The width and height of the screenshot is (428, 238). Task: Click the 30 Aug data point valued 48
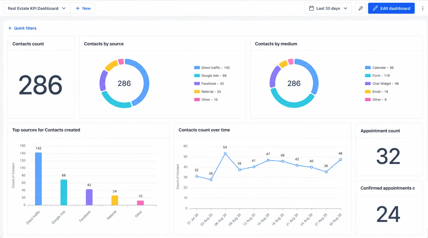pyautogui.click(x=341, y=160)
